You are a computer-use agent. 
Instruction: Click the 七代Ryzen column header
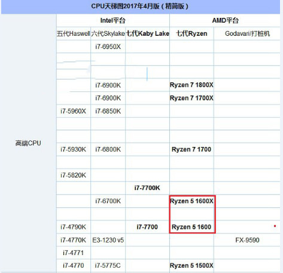pyautogui.click(x=191, y=33)
